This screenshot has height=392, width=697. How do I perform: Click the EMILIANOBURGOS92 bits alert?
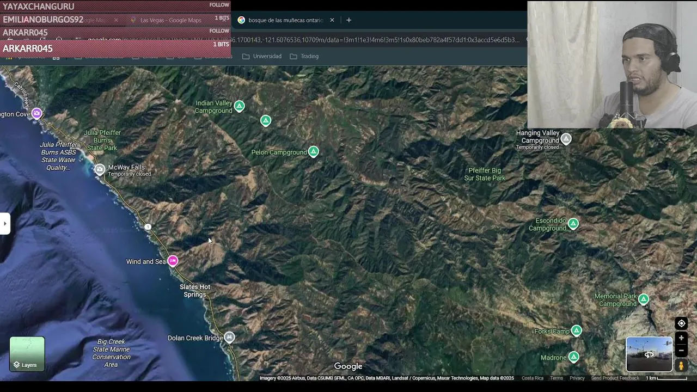[115, 20]
